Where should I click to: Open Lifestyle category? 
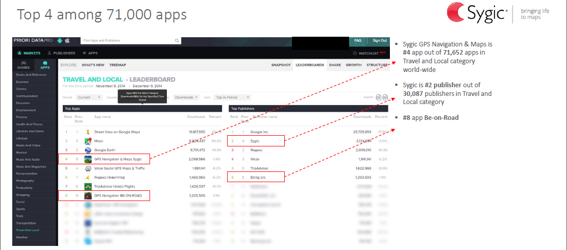(22, 138)
